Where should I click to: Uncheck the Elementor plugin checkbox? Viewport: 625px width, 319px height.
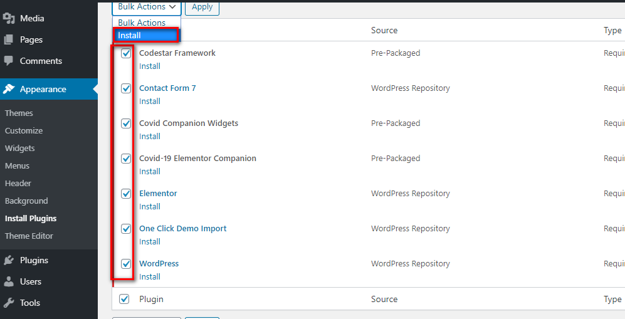click(x=126, y=194)
